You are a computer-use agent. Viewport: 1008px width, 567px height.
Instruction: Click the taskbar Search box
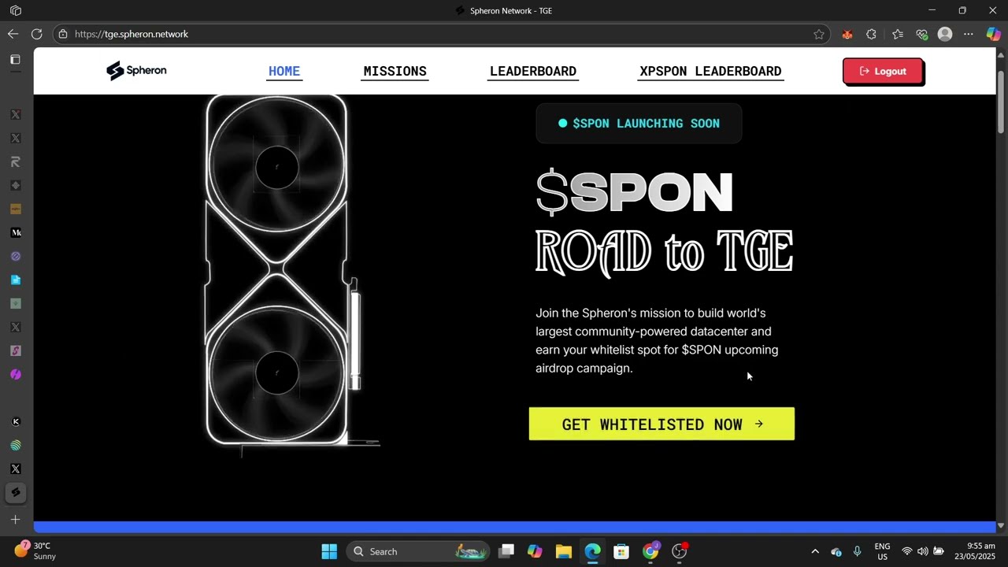coord(420,551)
